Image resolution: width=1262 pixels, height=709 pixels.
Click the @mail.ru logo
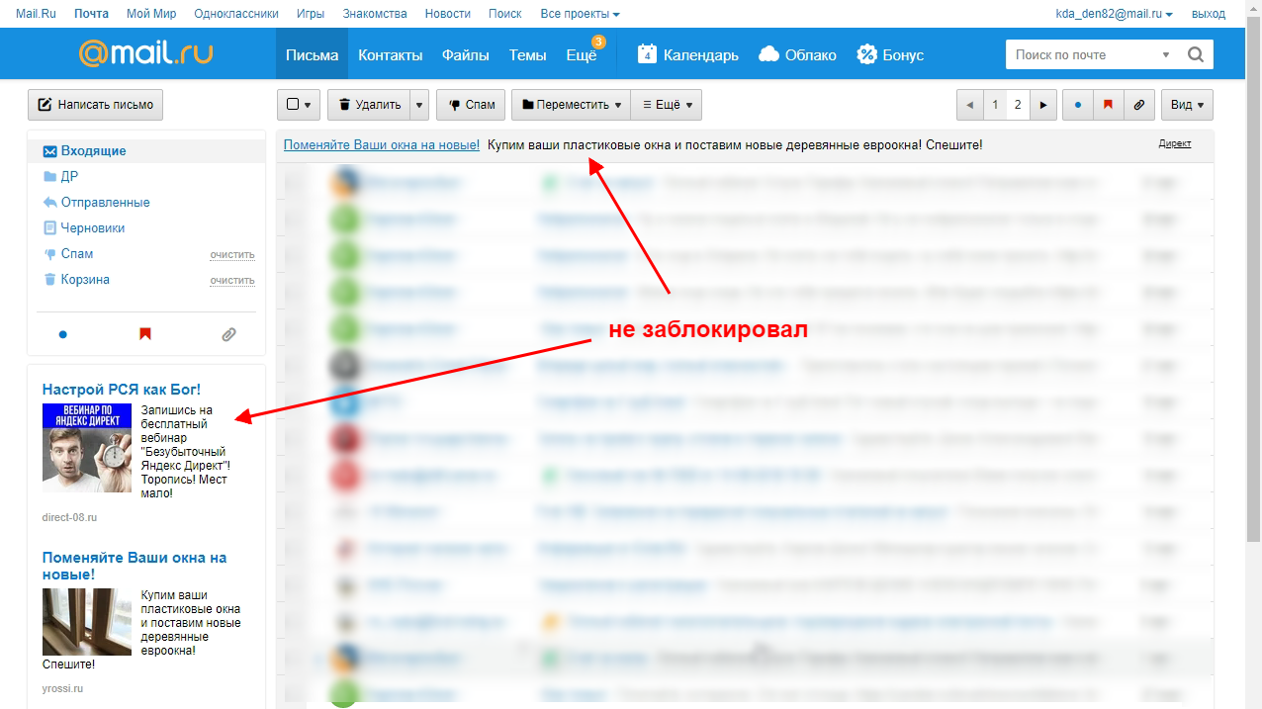coord(145,53)
